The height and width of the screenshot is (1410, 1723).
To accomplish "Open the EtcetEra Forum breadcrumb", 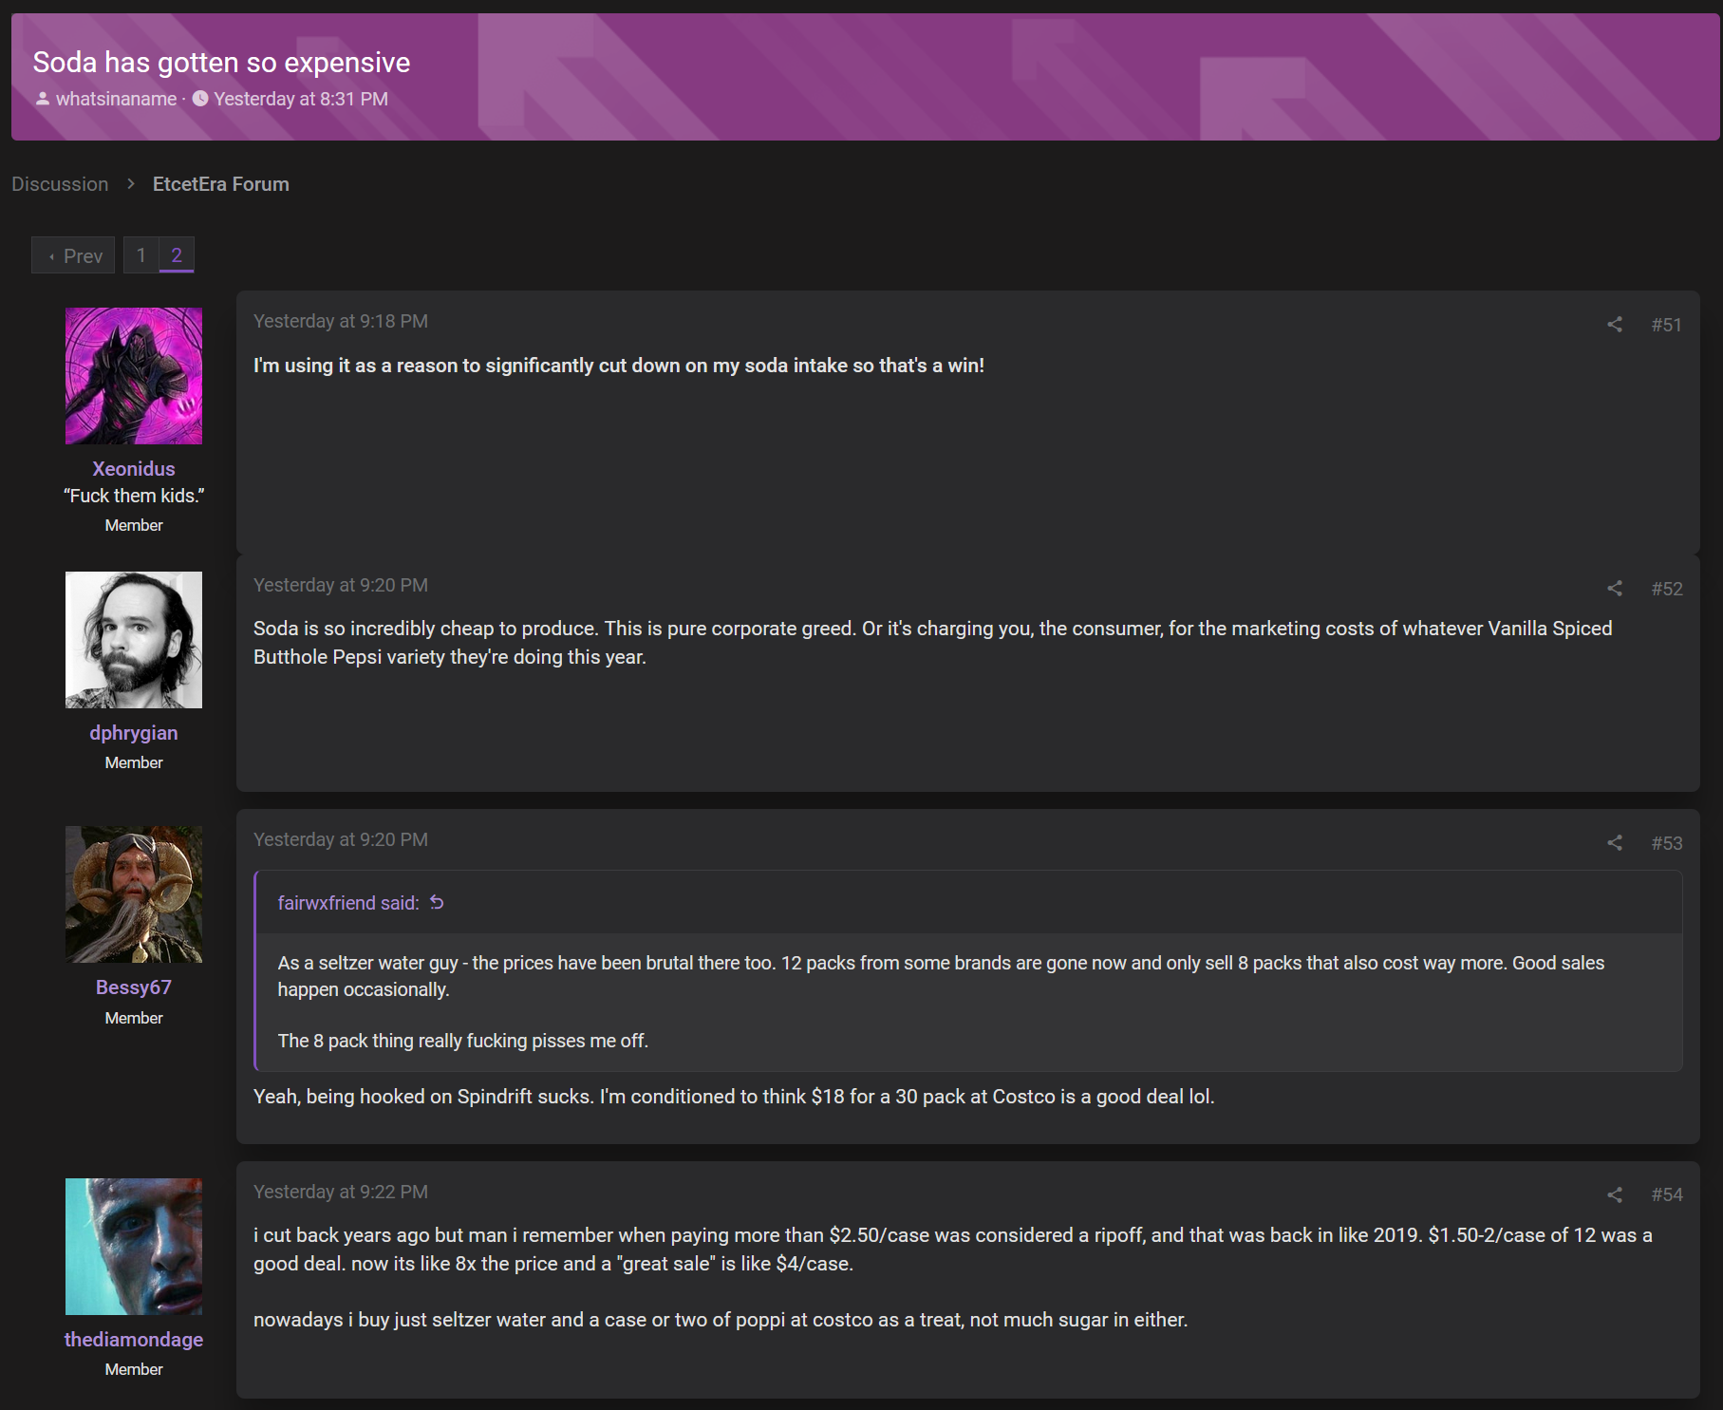I will [x=221, y=184].
